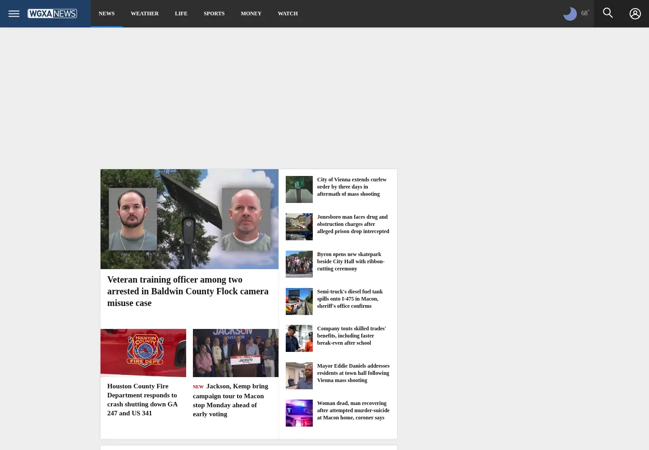The height and width of the screenshot is (450, 649).
Task: Click the WGXA News logo
Action: [x=52, y=13]
